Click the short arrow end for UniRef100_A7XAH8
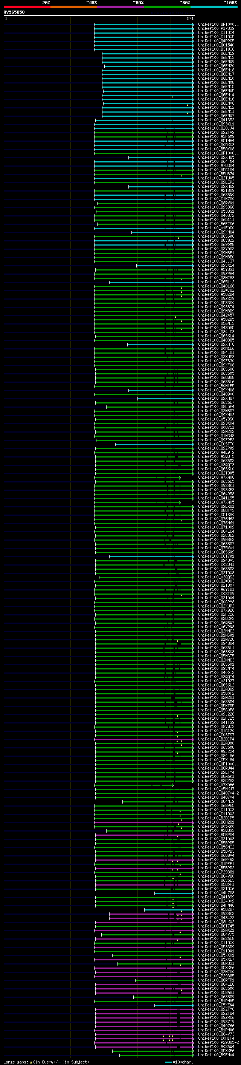 click(x=180, y=478)
